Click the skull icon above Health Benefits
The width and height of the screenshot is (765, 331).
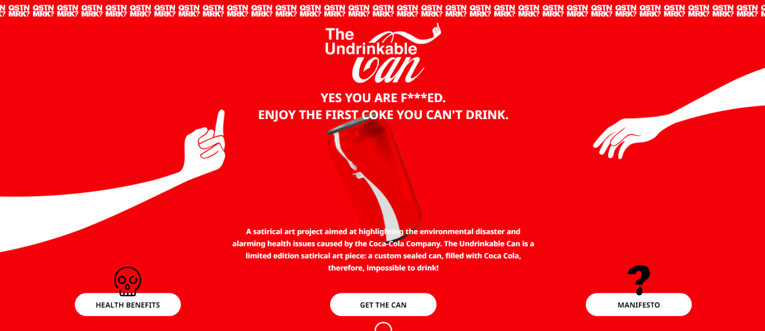click(128, 281)
